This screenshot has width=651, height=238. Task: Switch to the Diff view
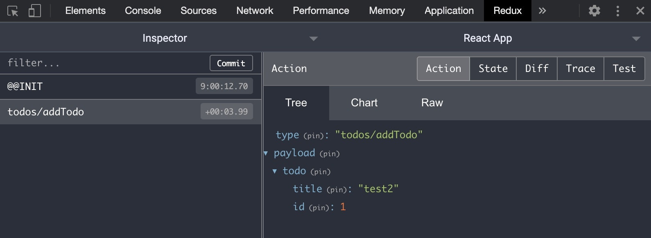point(537,69)
